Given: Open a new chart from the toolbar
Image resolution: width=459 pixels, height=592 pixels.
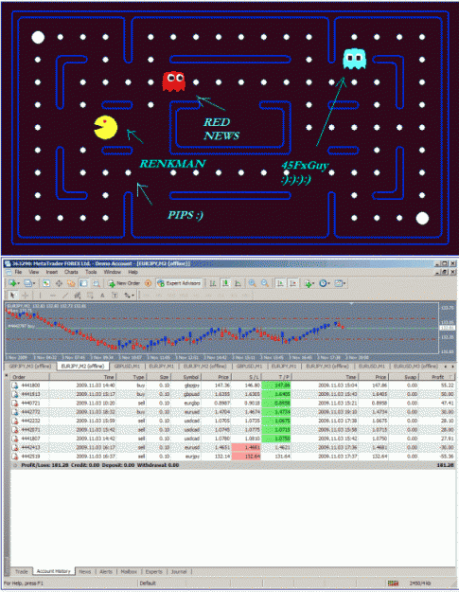Looking at the screenshot, I should point(12,283).
